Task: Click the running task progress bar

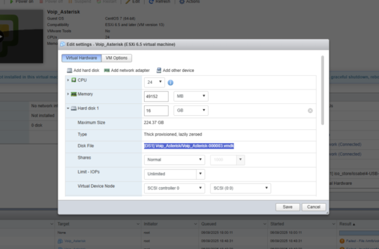Action: pos(359,233)
